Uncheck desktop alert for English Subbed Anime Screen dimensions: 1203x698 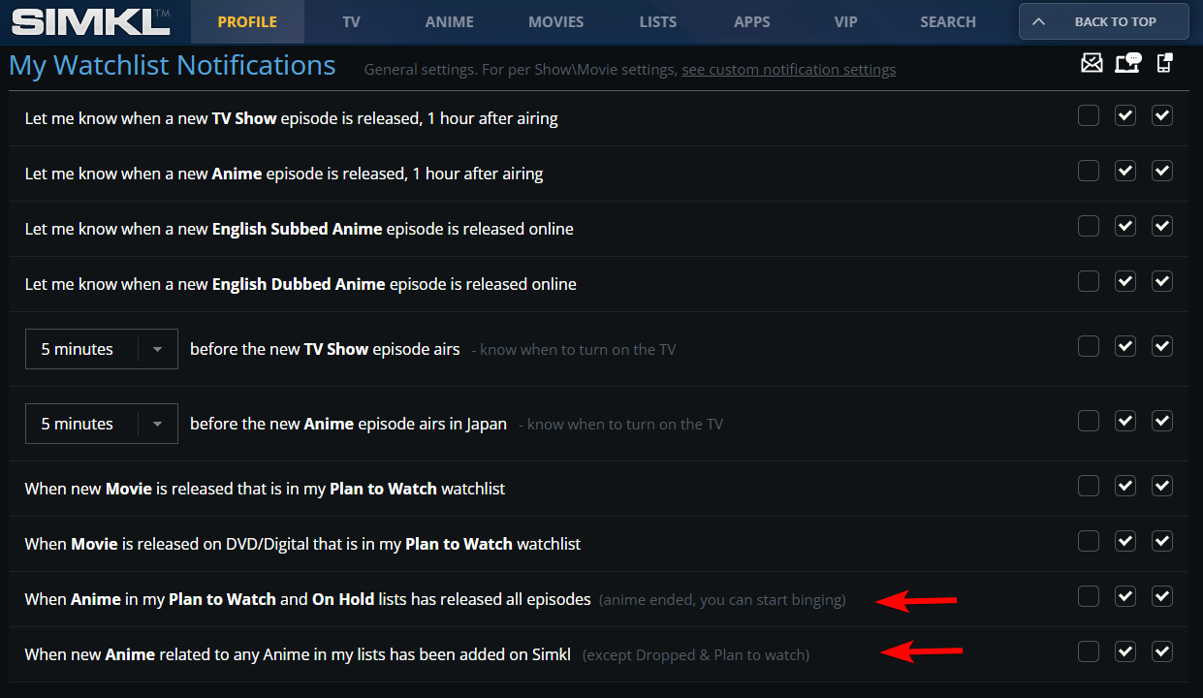(1125, 227)
